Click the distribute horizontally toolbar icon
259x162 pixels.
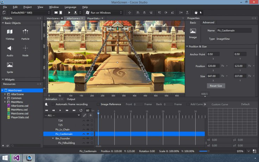pos(181,13)
